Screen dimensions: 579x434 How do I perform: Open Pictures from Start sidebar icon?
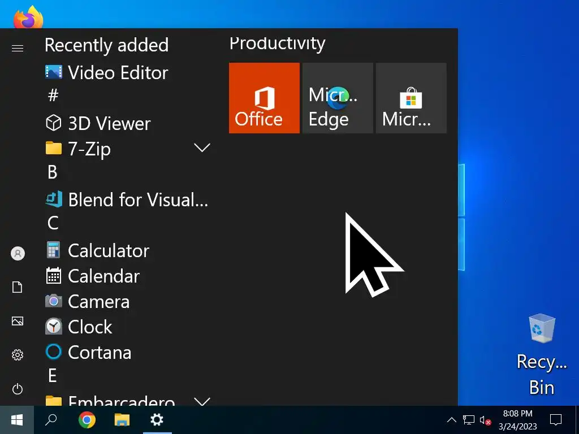(x=18, y=321)
